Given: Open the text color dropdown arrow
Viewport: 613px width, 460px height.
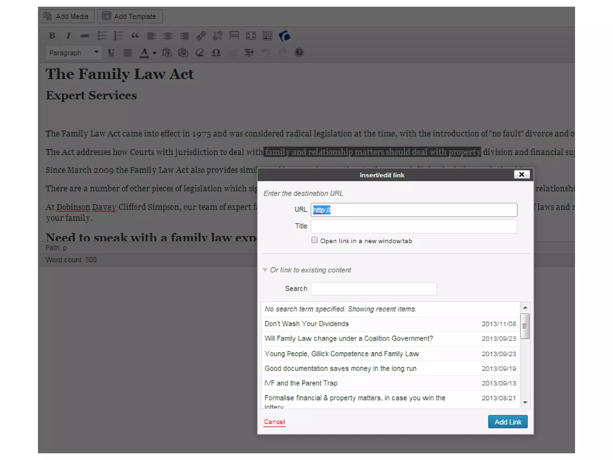Looking at the screenshot, I should pyautogui.click(x=155, y=53).
